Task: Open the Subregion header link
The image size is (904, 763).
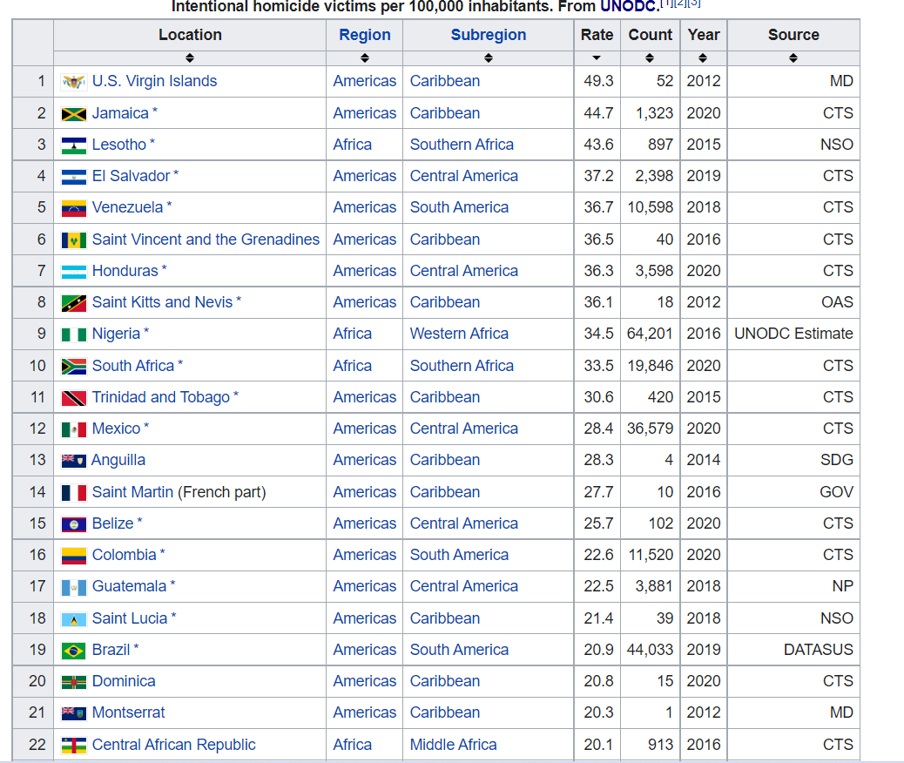Action: click(x=489, y=35)
